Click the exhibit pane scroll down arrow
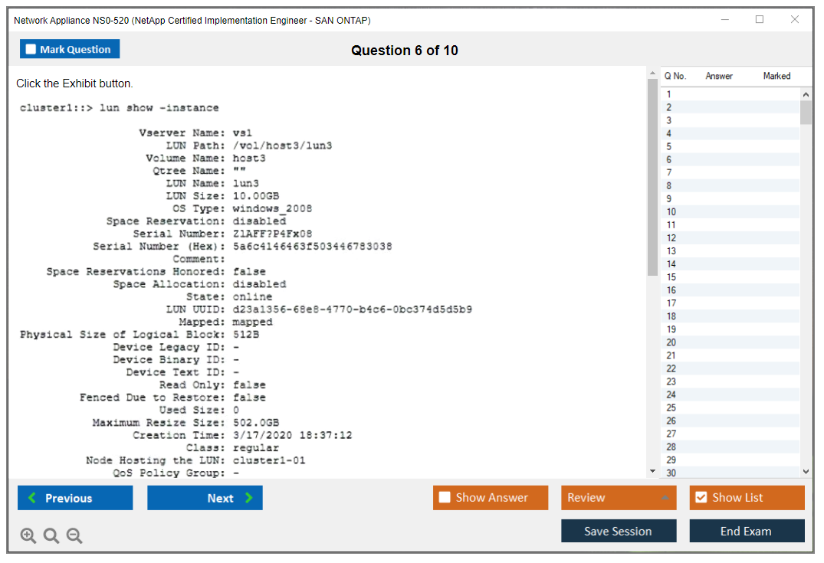This screenshot has height=563, width=824. click(652, 471)
